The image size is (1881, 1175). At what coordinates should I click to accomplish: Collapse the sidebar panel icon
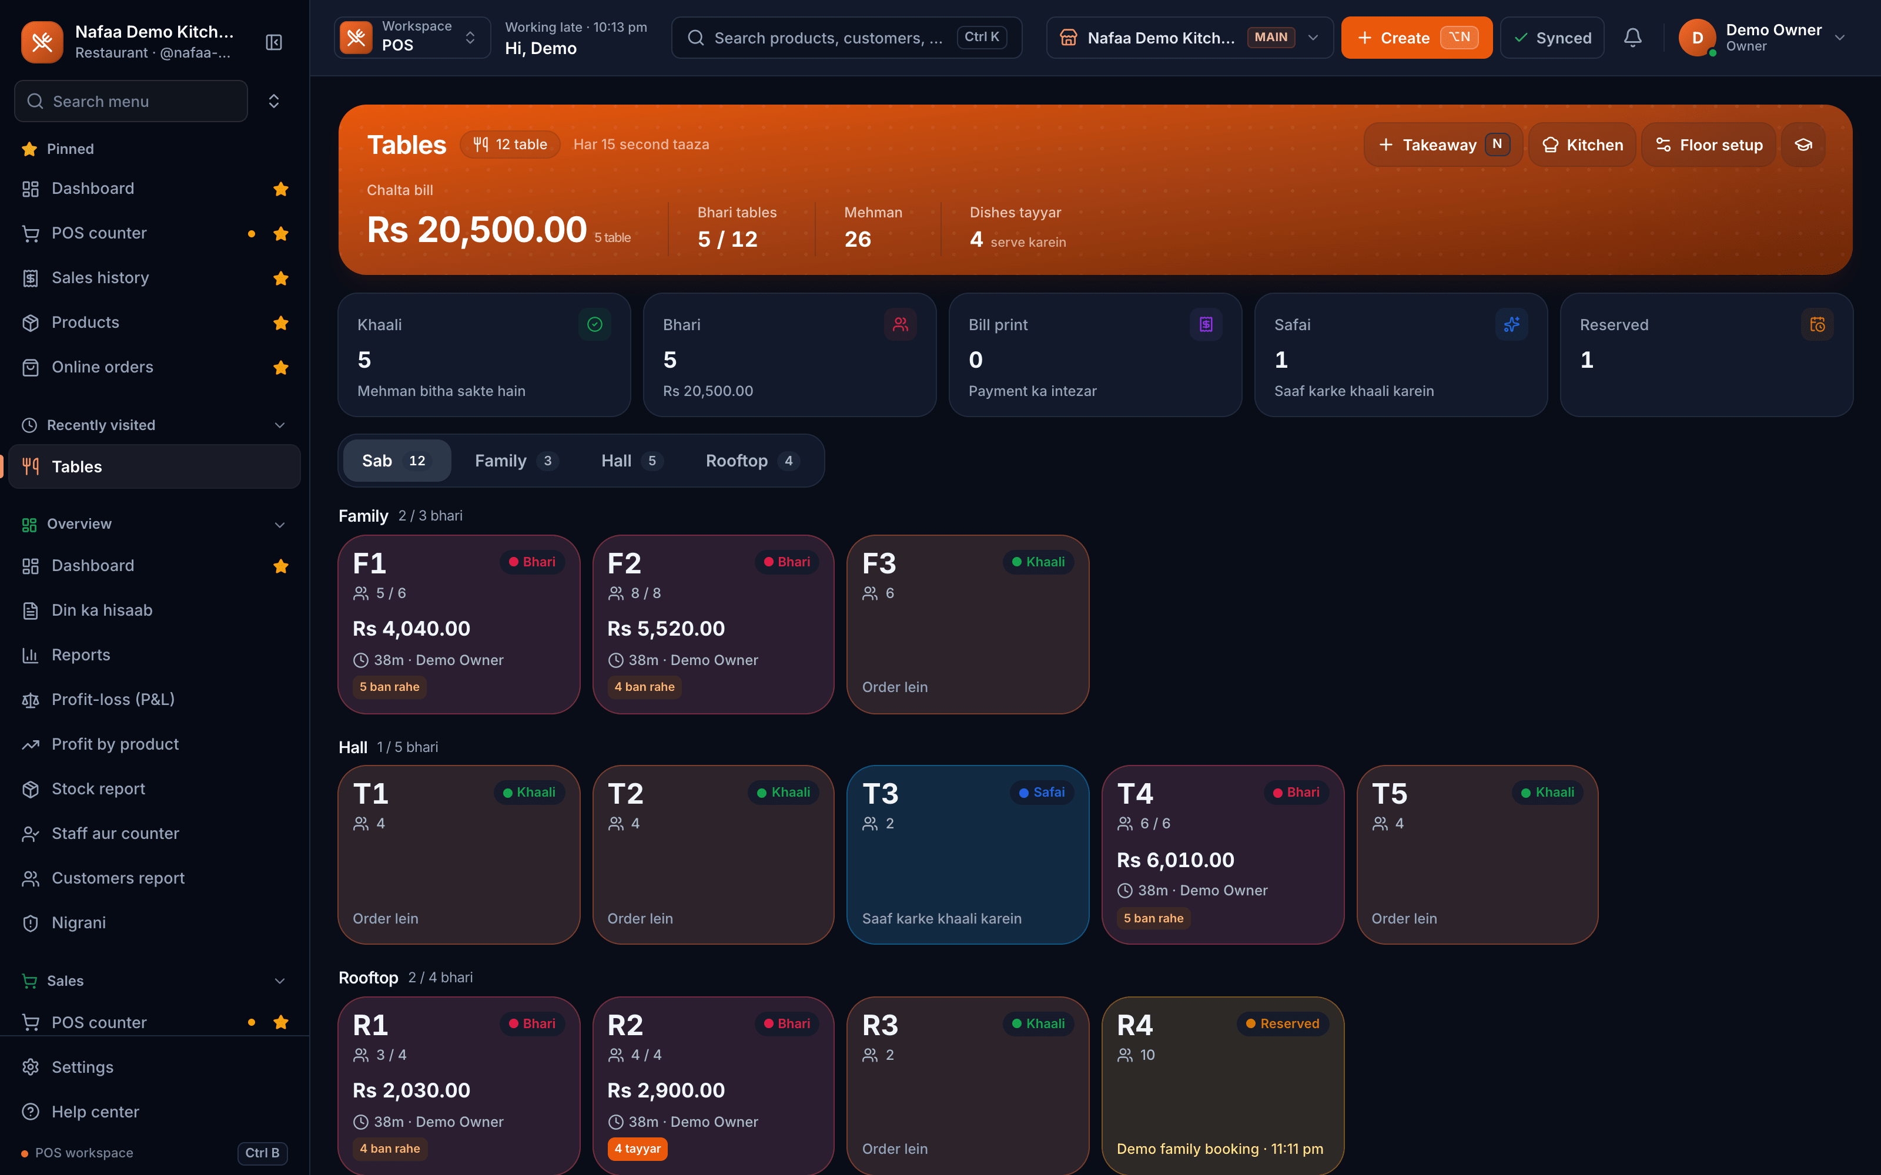[273, 42]
